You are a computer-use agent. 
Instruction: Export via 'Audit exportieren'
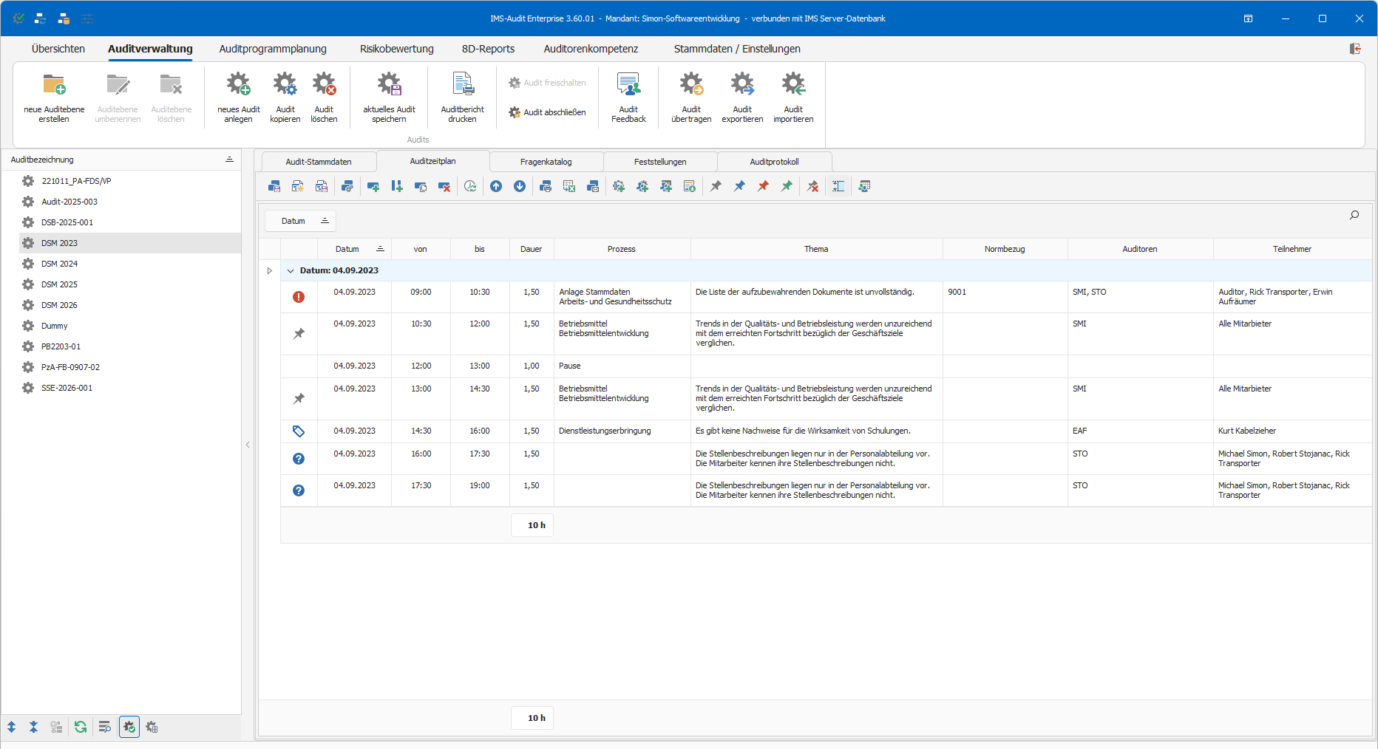pyautogui.click(x=742, y=98)
